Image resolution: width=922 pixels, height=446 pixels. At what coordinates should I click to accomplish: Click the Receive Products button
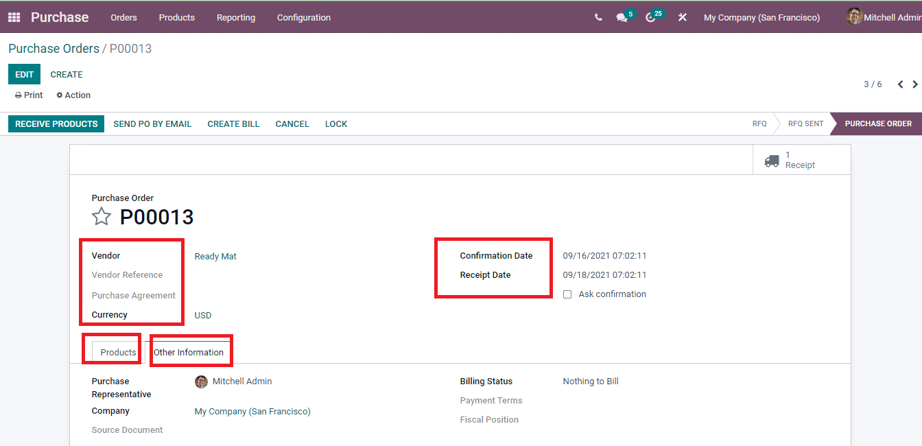56,124
